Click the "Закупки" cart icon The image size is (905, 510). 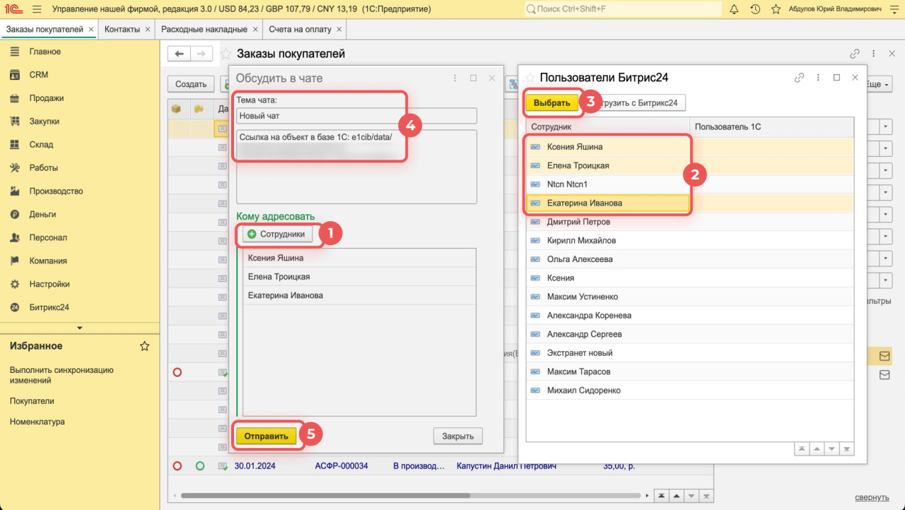(x=15, y=121)
